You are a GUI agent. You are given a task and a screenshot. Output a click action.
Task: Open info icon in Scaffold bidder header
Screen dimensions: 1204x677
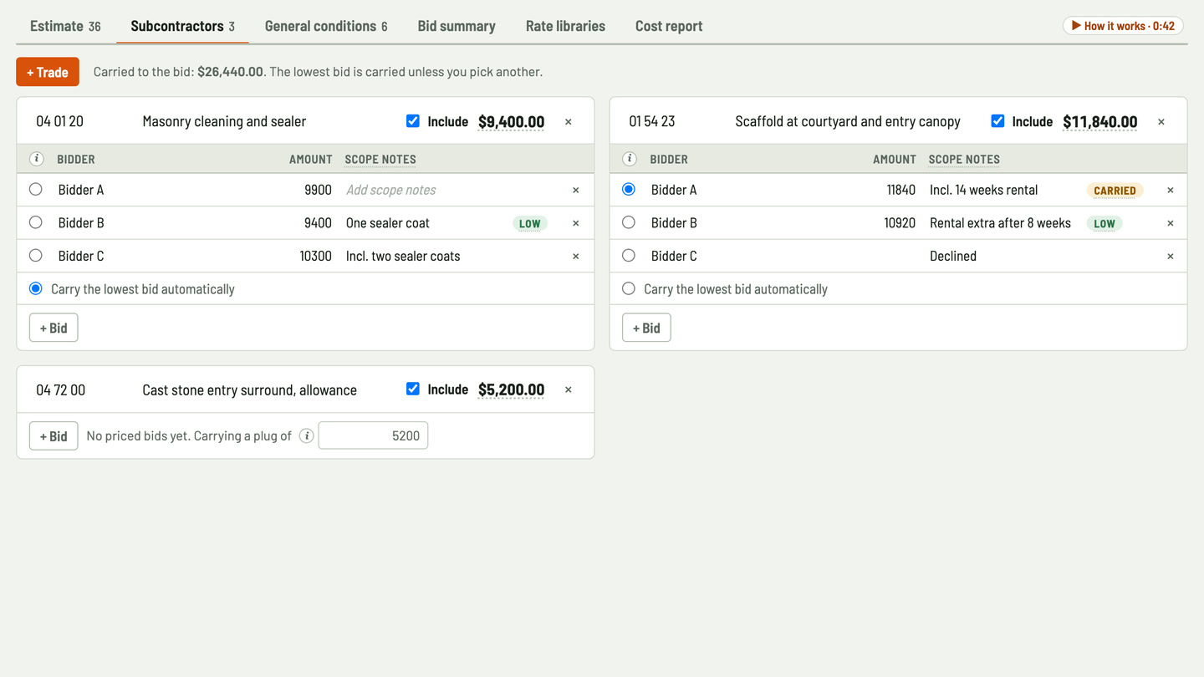coord(630,159)
